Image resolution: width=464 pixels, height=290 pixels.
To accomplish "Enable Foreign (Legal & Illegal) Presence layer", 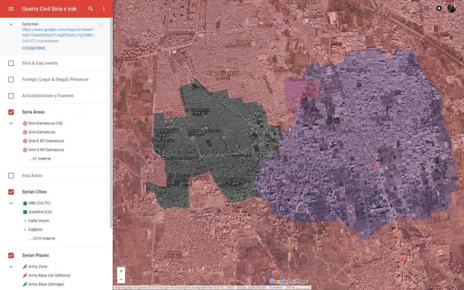I will point(11,79).
